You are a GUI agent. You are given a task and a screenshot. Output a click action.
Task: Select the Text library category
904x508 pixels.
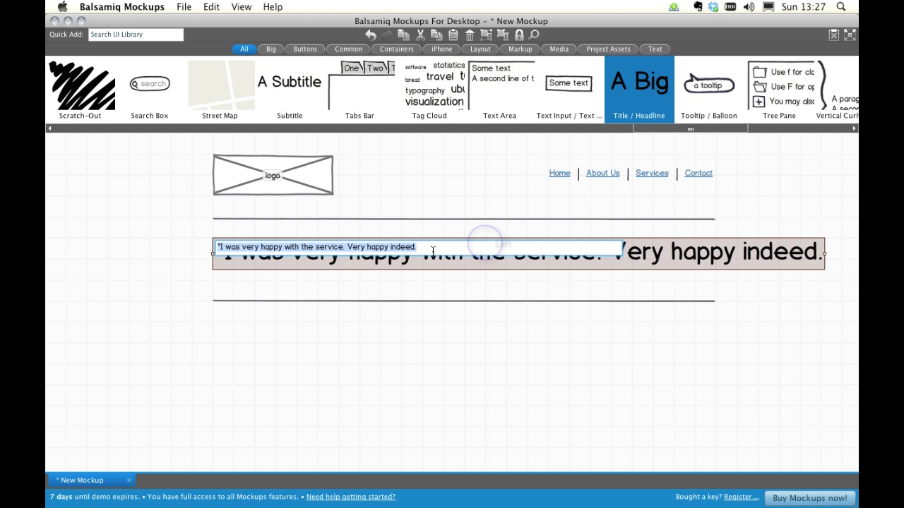click(655, 49)
